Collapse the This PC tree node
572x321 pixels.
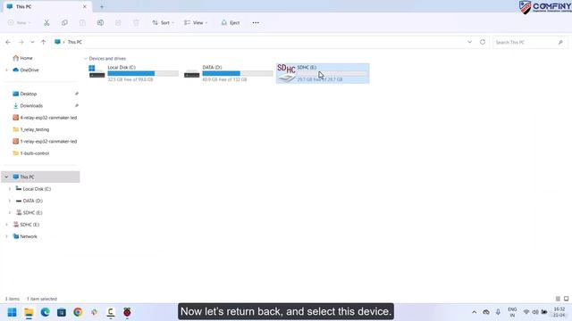(x=6, y=177)
